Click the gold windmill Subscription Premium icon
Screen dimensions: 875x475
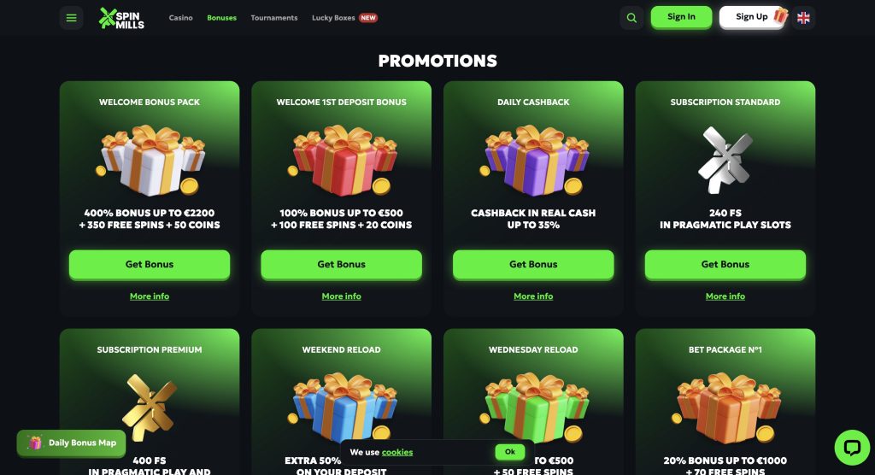point(150,408)
